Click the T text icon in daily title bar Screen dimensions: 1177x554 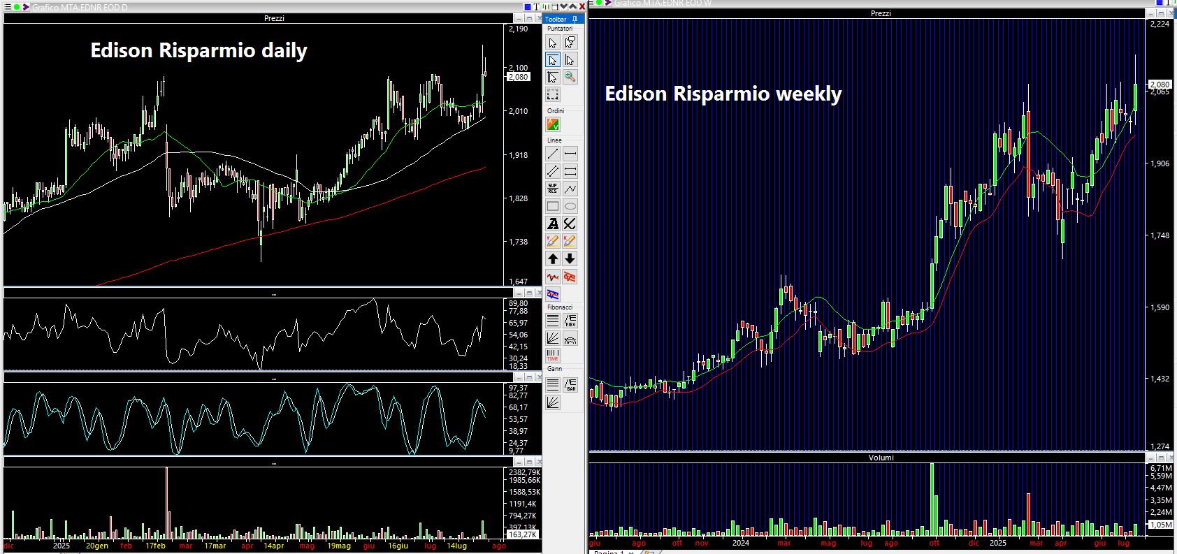(x=537, y=7)
